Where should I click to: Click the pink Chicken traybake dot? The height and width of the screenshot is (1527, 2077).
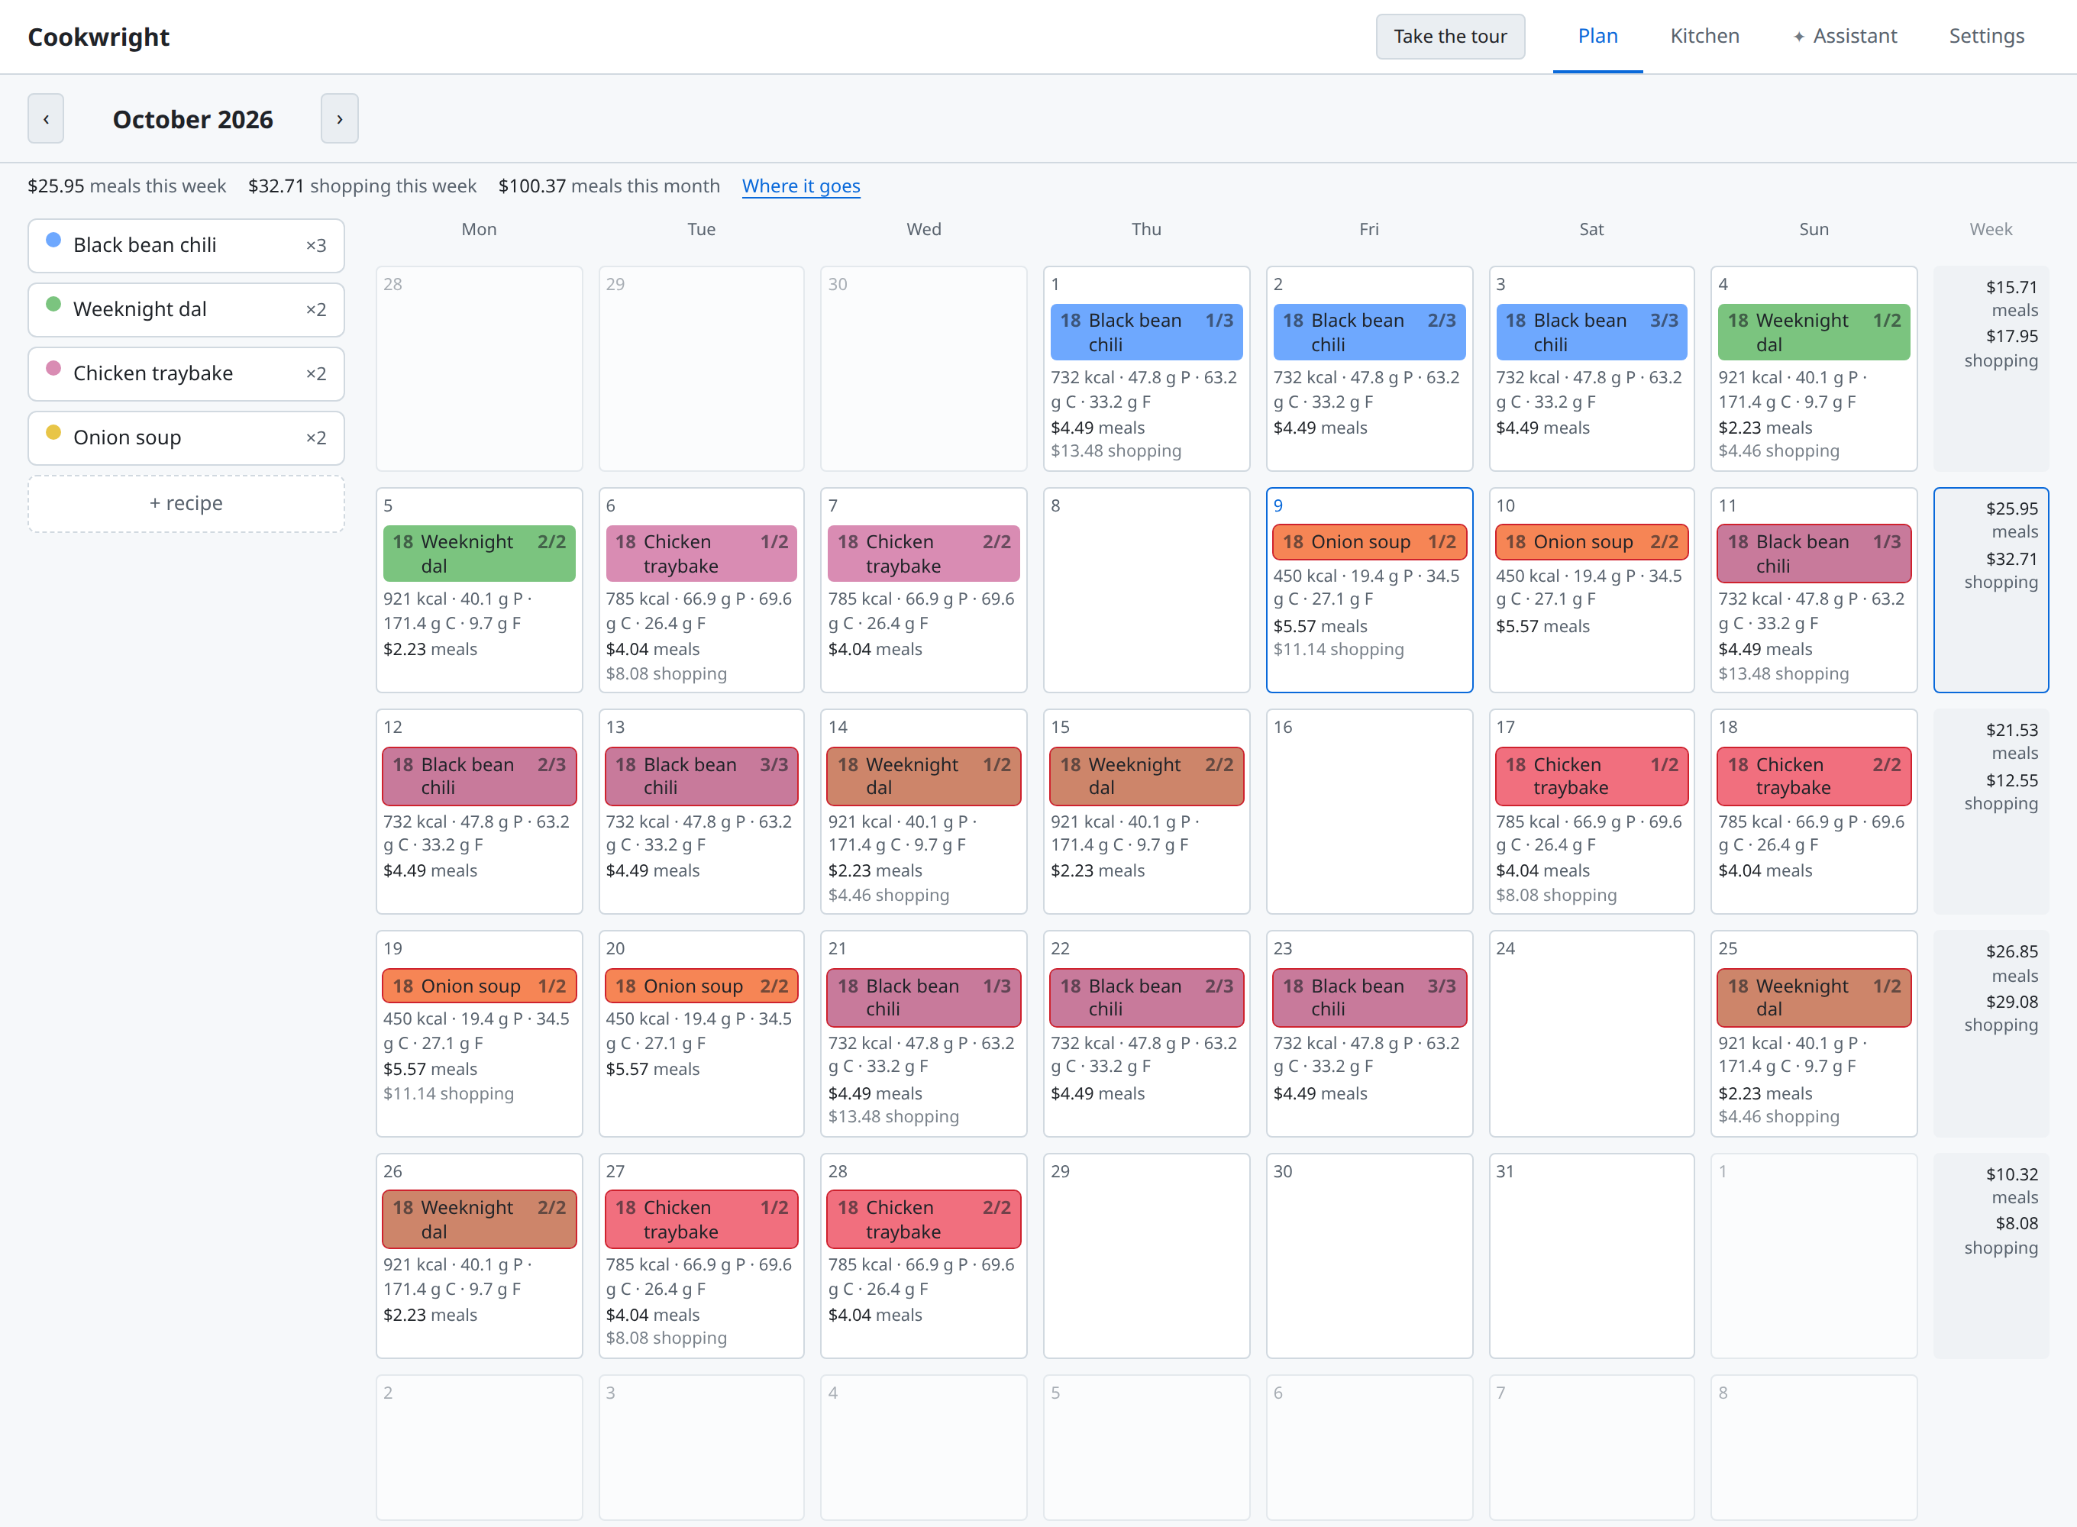pos(53,368)
